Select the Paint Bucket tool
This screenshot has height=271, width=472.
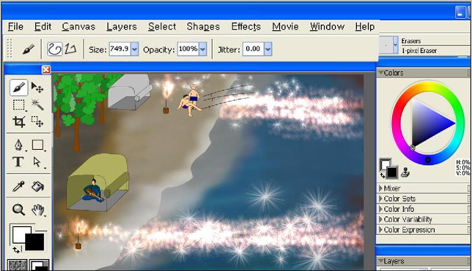(37, 187)
